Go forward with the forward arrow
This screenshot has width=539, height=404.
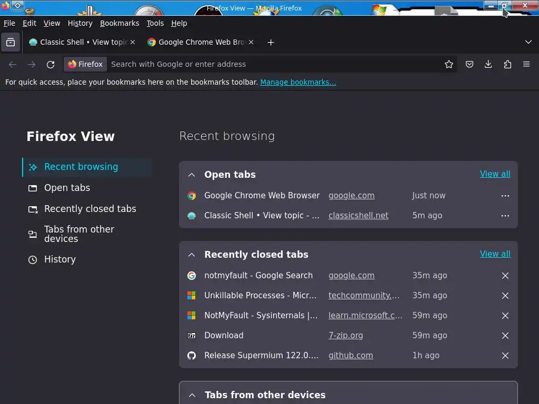[32, 64]
